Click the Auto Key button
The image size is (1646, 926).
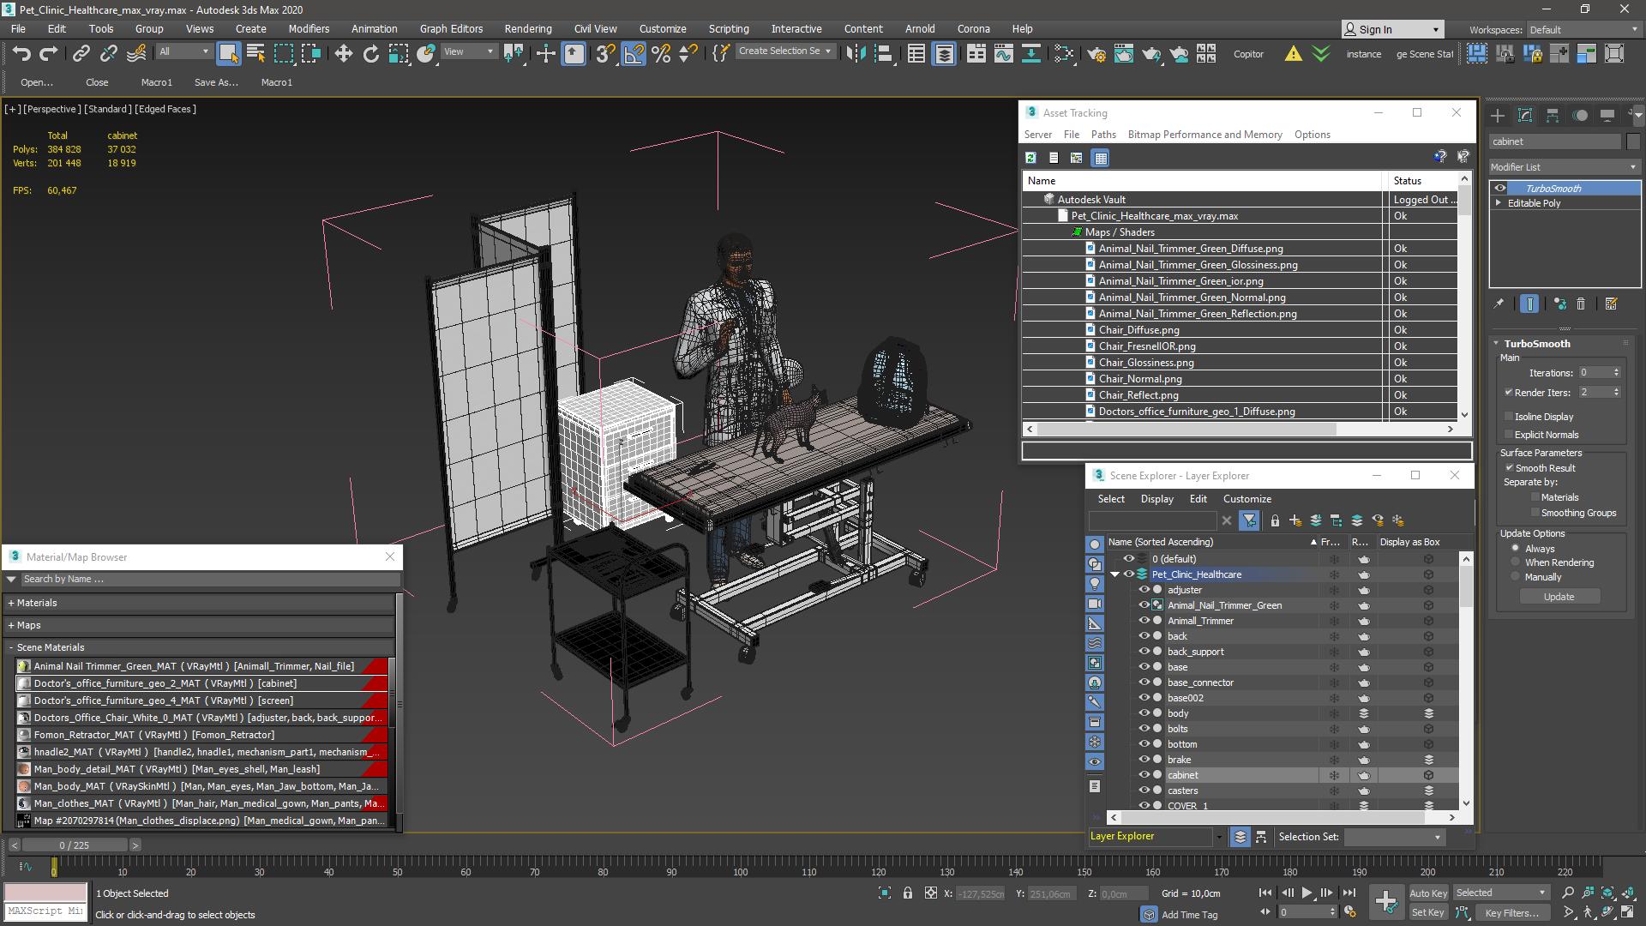1427,893
